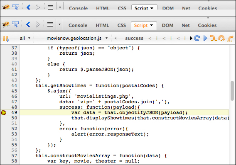Switch to the full Console tab

point(78,25)
